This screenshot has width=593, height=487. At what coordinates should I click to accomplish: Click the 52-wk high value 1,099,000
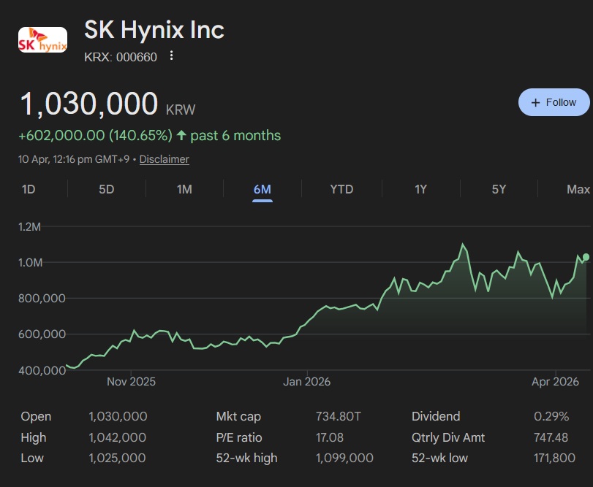point(344,458)
